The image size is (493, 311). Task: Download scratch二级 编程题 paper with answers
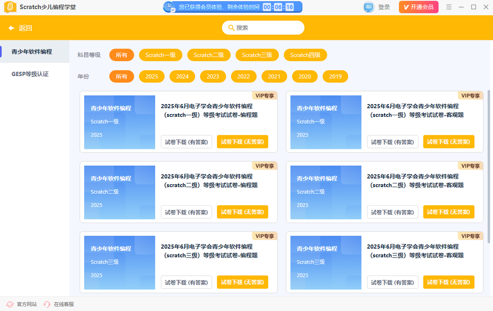tap(187, 212)
